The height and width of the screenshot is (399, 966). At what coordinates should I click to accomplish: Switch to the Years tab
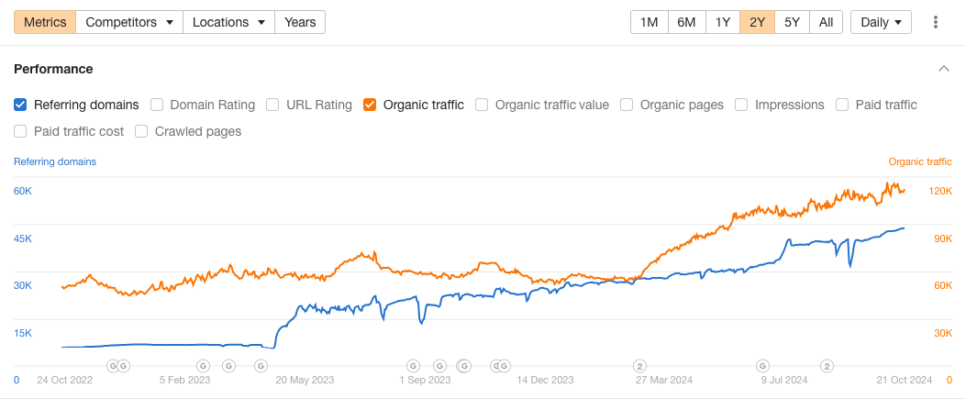coord(300,22)
